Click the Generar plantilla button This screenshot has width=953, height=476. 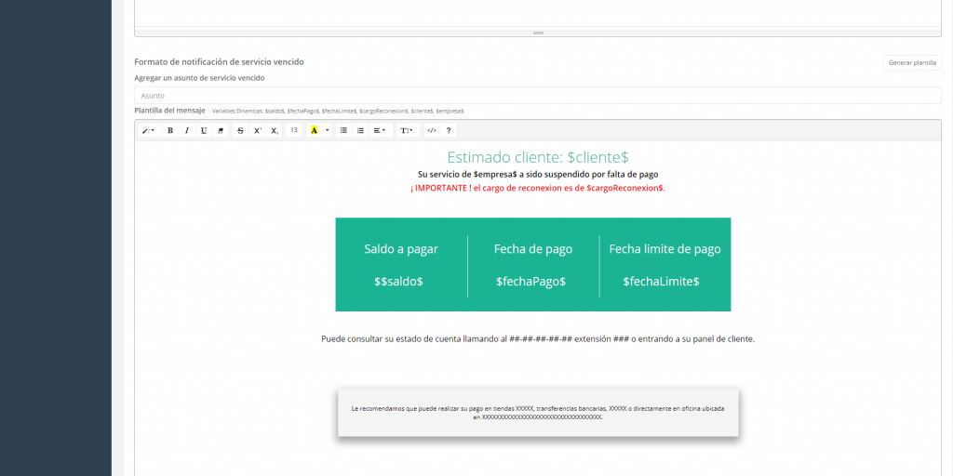pyautogui.click(x=912, y=62)
